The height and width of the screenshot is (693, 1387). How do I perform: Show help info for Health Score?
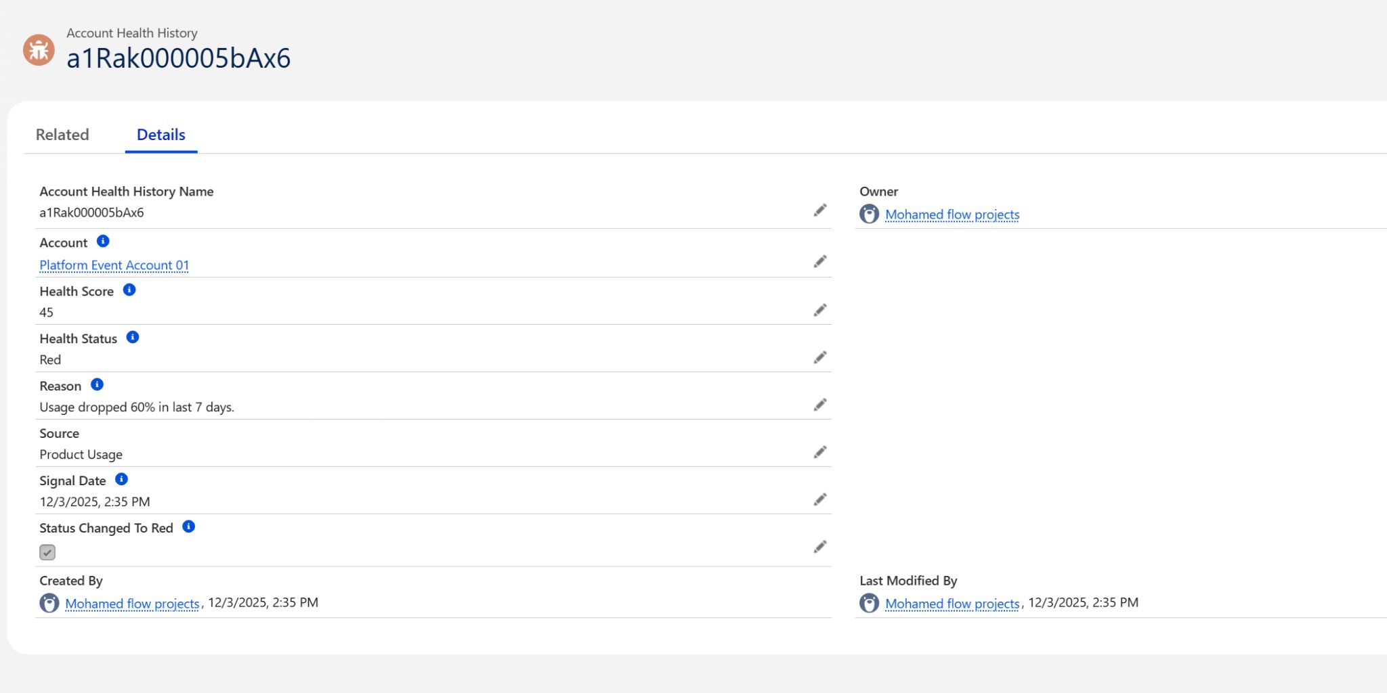pyautogui.click(x=129, y=290)
